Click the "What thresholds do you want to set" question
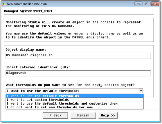The height and width of the screenshot is (124, 162). (70, 85)
